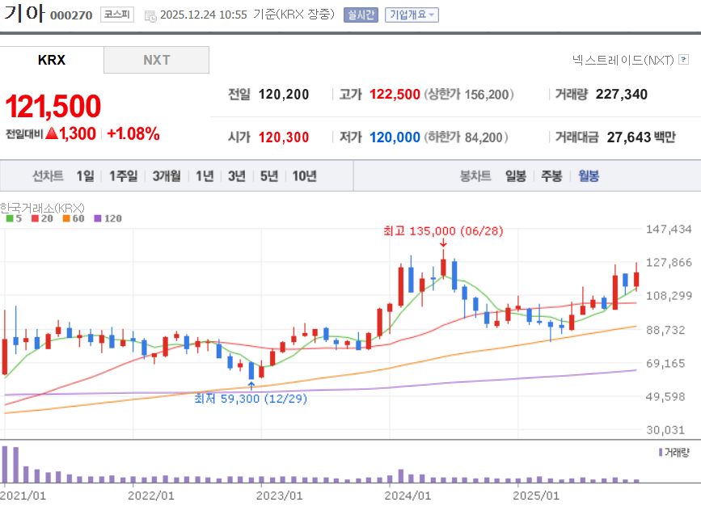Click the 거래량 227,340 value

pyautogui.click(x=622, y=95)
